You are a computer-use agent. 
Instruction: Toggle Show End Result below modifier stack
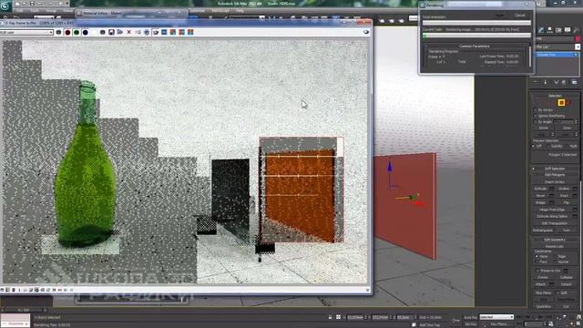click(546, 82)
